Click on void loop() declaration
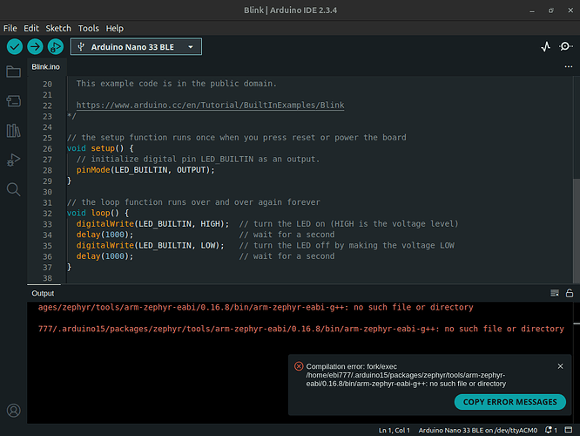 pyautogui.click(x=98, y=213)
